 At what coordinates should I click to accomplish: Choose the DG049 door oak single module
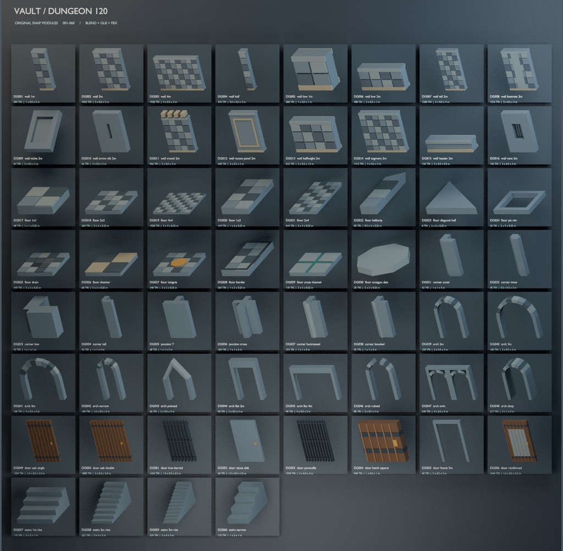[43, 445]
